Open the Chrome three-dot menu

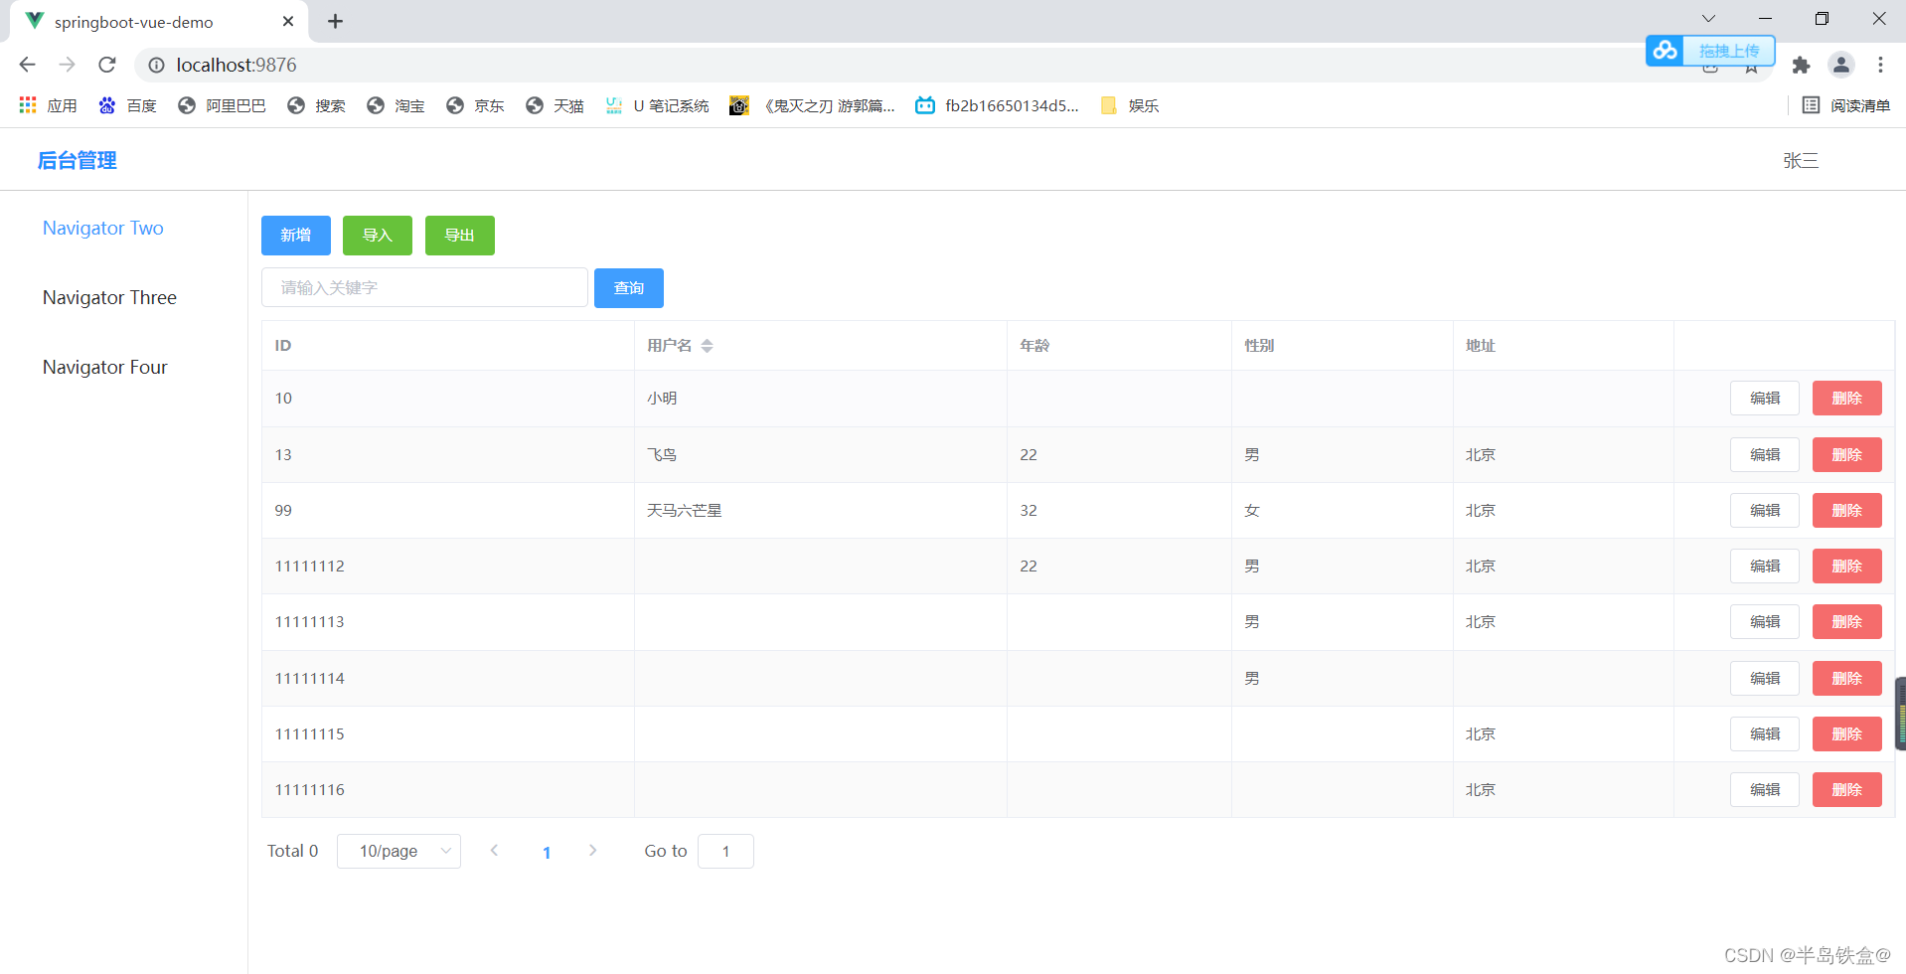point(1880,65)
